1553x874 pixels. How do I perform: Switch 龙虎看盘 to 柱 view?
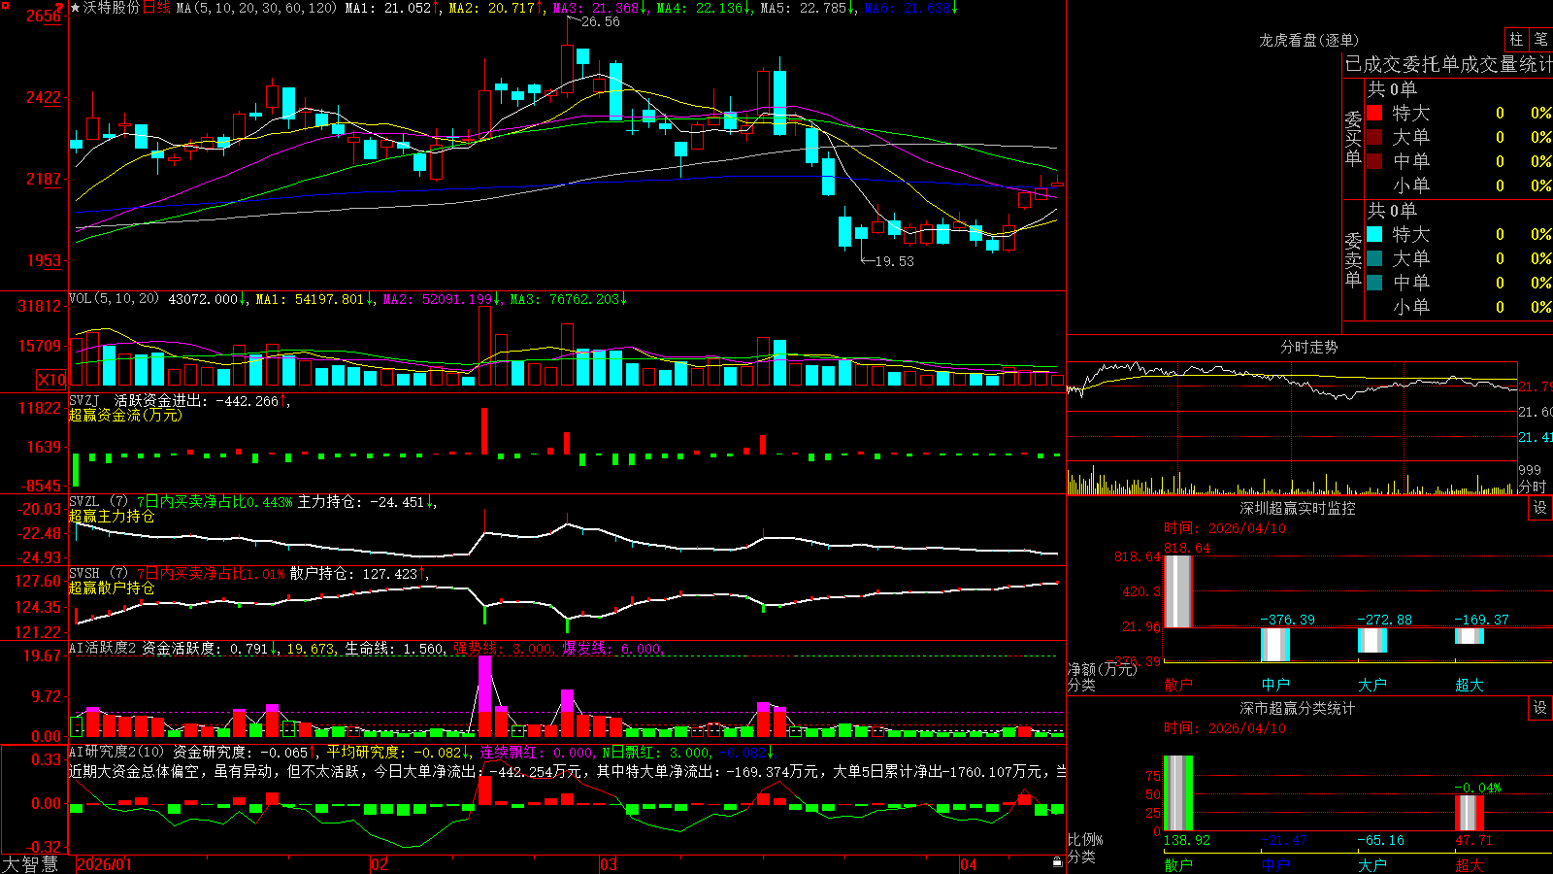(1516, 39)
